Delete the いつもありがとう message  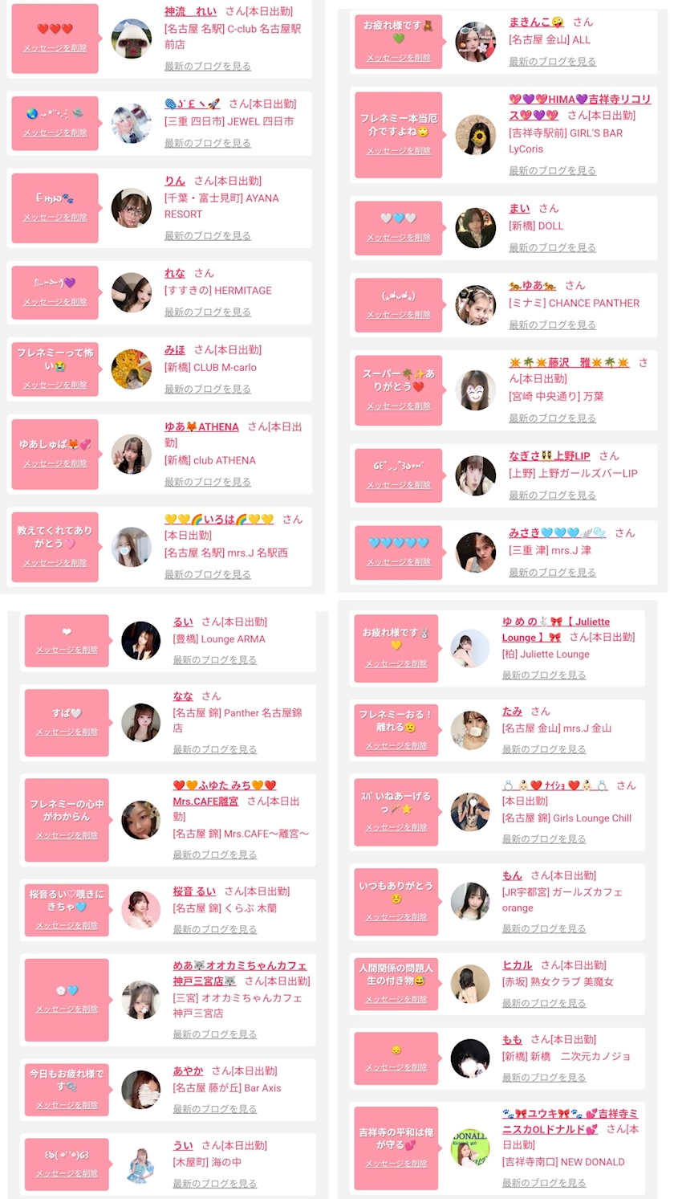pos(396,917)
